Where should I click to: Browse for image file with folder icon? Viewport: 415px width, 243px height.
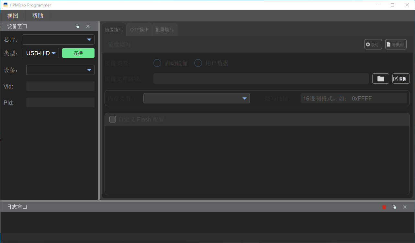(x=381, y=79)
